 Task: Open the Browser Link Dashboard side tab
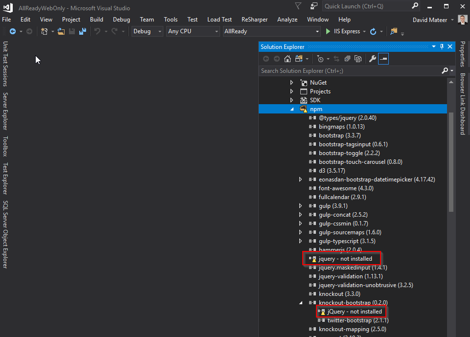pyautogui.click(x=463, y=104)
